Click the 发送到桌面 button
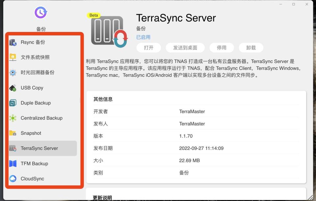The width and height of the screenshot is (316, 201). point(185,48)
